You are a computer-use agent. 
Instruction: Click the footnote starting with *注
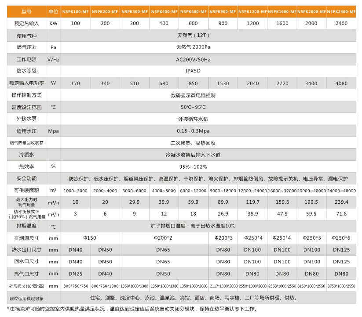(176, 310)
